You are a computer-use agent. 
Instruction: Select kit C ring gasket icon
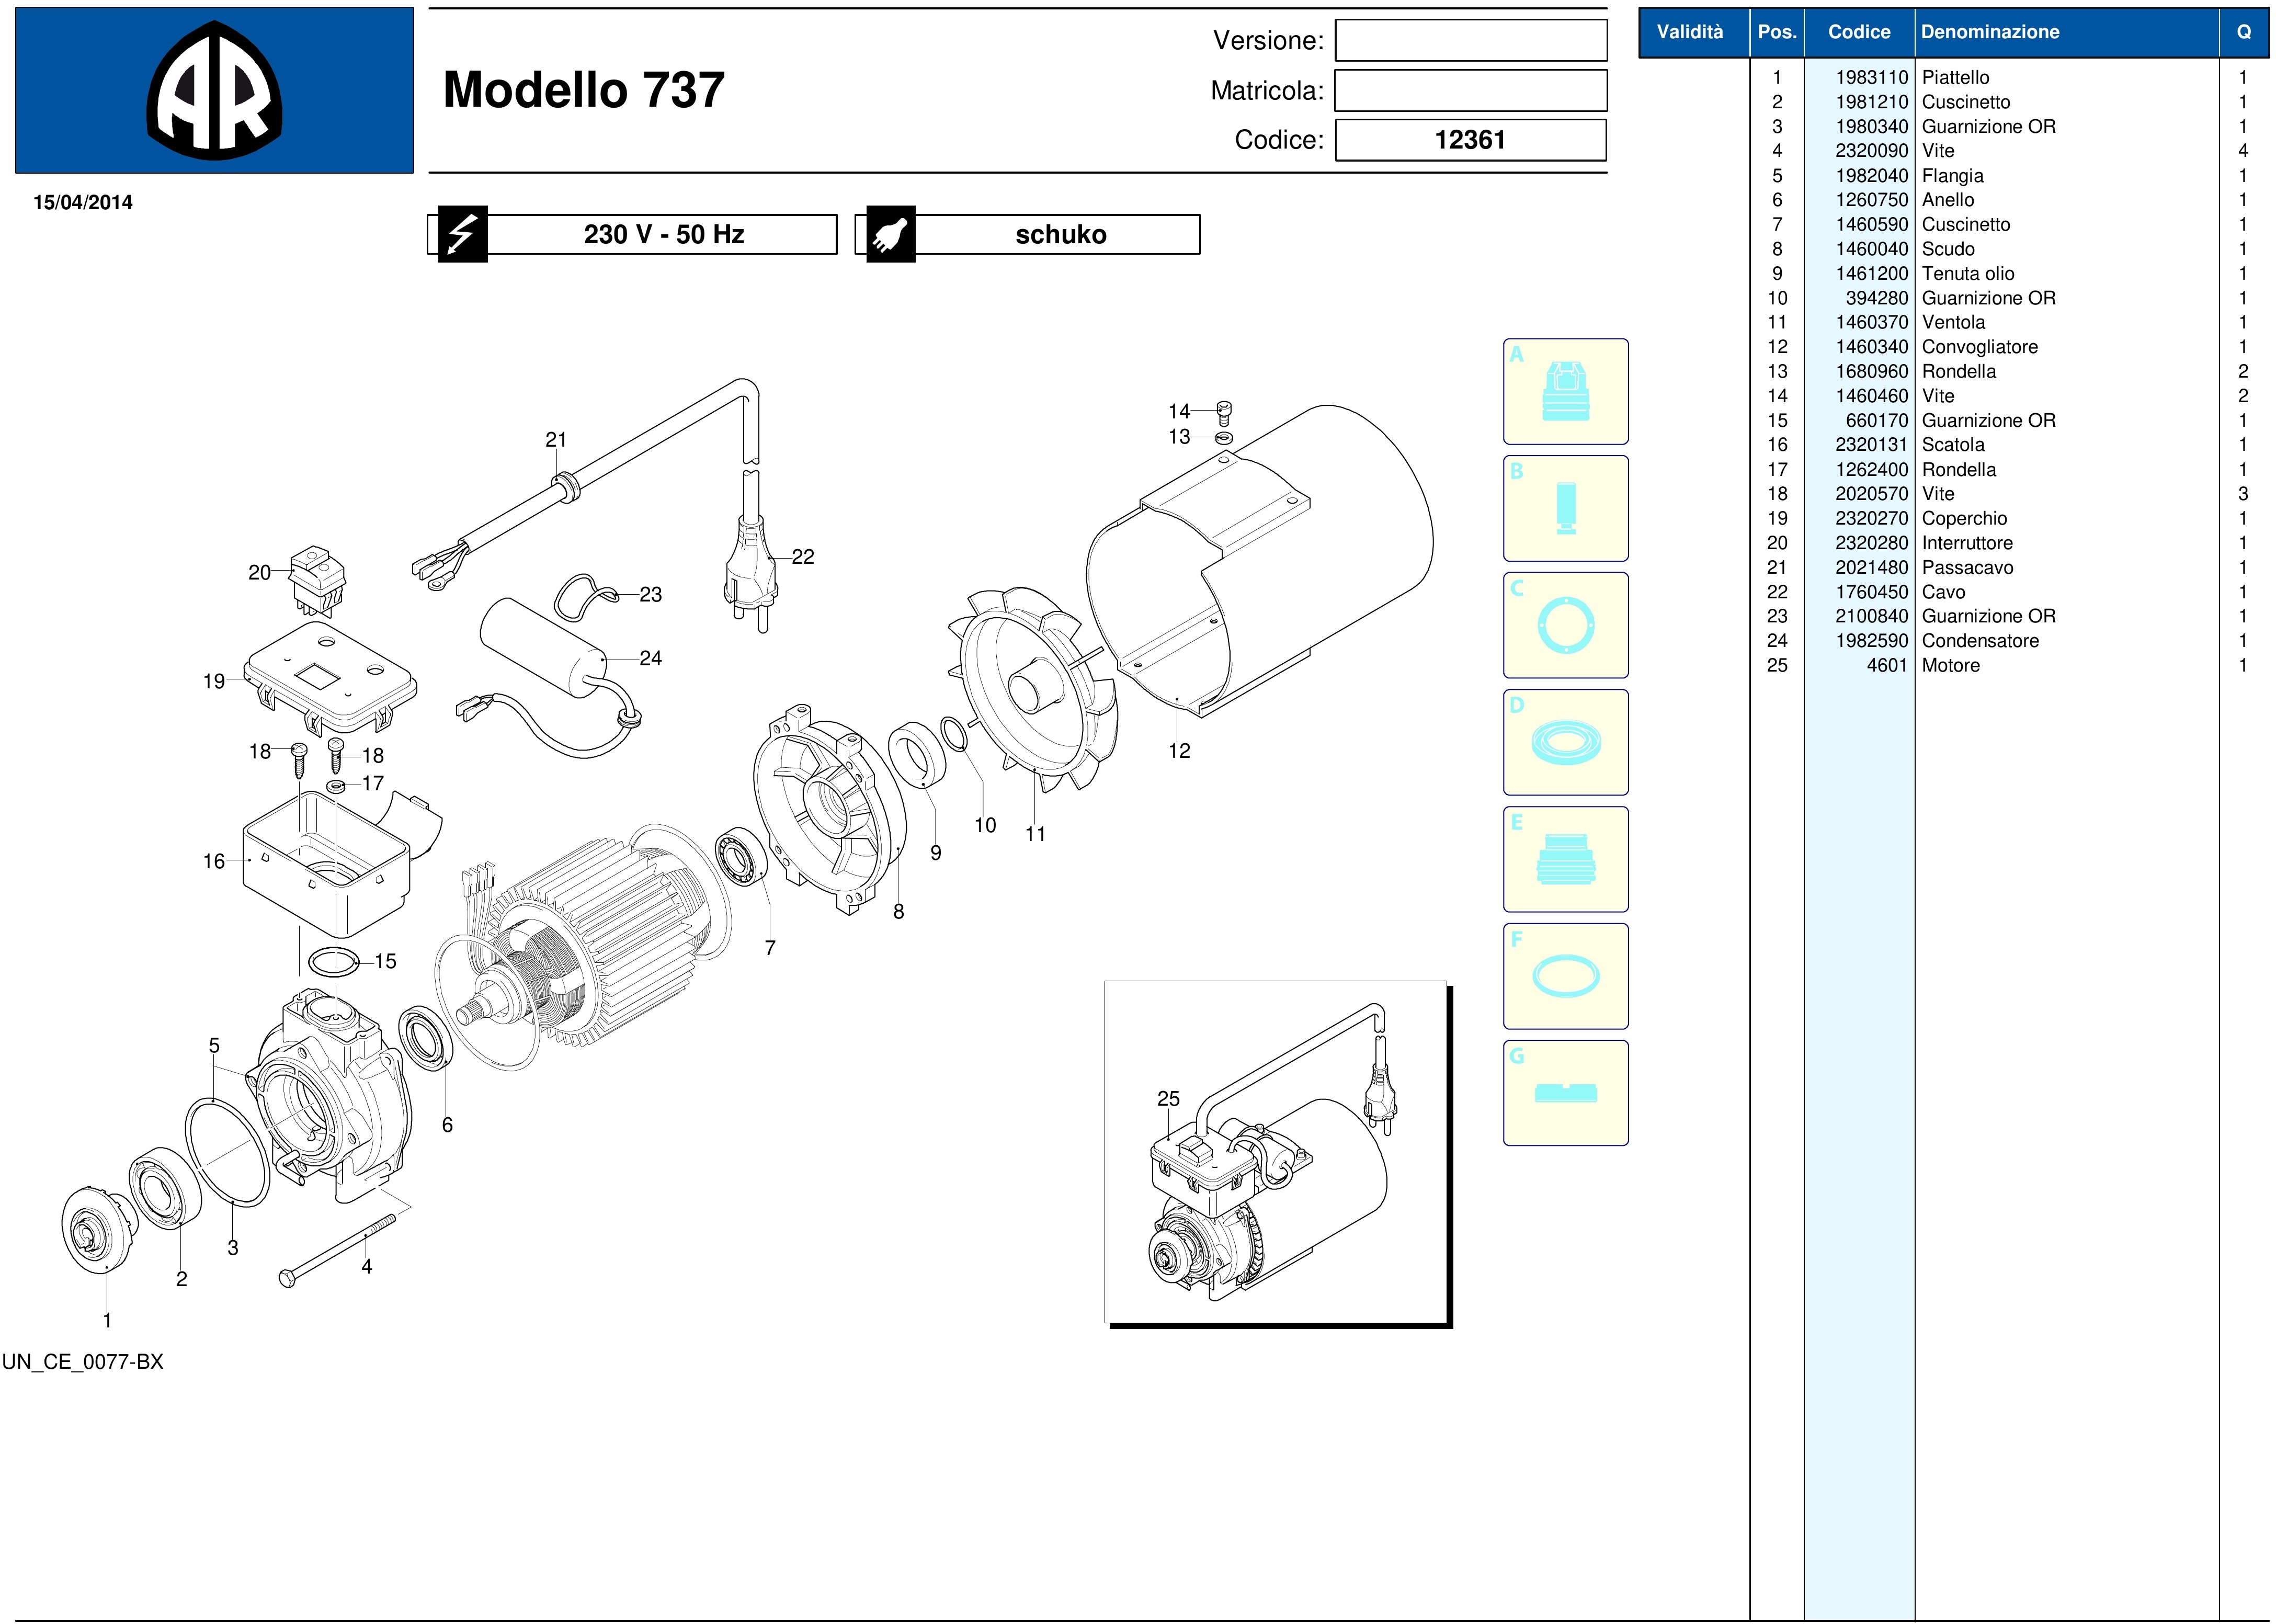(x=1565, y=625)
